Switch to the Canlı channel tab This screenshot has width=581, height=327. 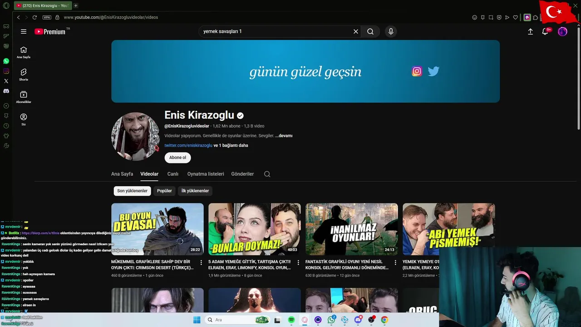[x=172, y=174]
